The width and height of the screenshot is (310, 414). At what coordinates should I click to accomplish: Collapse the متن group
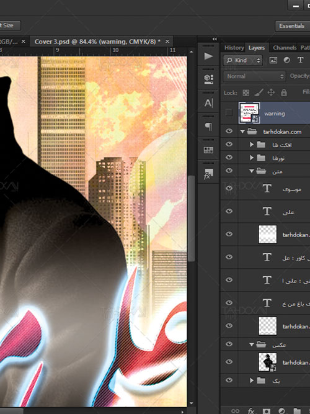click(252, 171)
